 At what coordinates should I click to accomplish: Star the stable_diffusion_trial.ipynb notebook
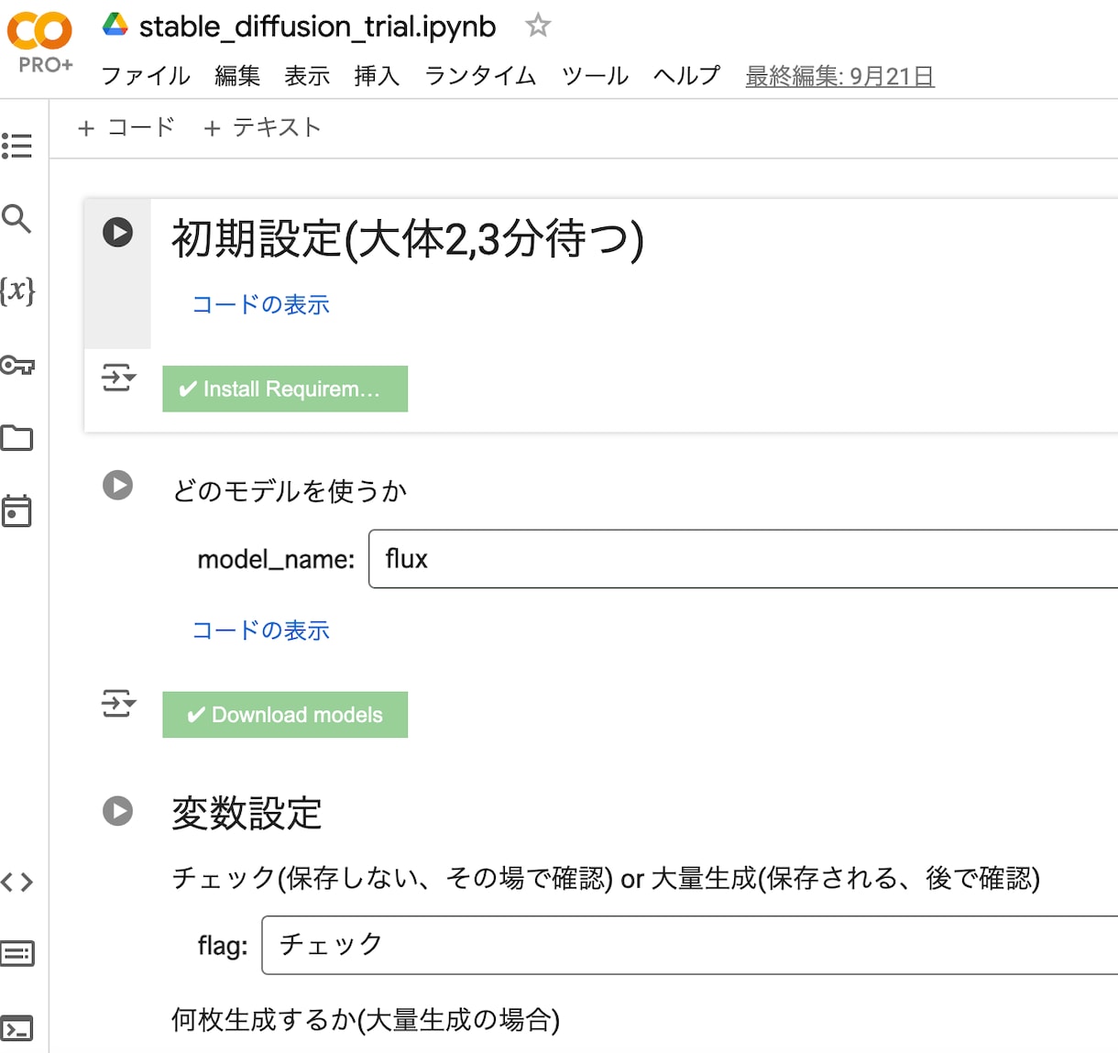pos(538,26)
